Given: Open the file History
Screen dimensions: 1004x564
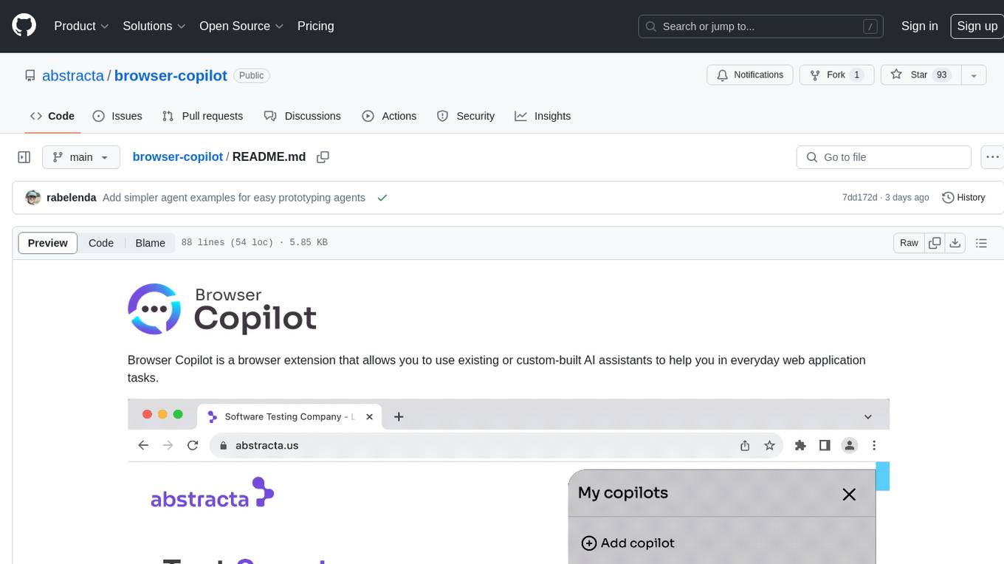Looking at the screenshot, I should click(963, 197).
